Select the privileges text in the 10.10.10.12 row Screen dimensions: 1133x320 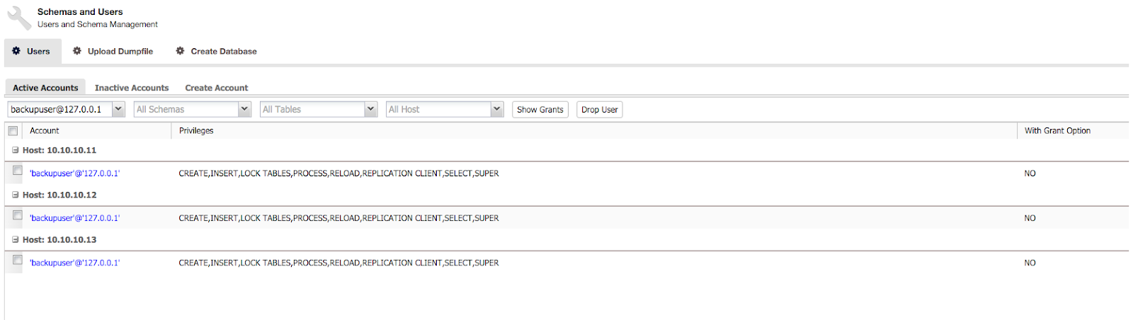[x=338, y=218]
